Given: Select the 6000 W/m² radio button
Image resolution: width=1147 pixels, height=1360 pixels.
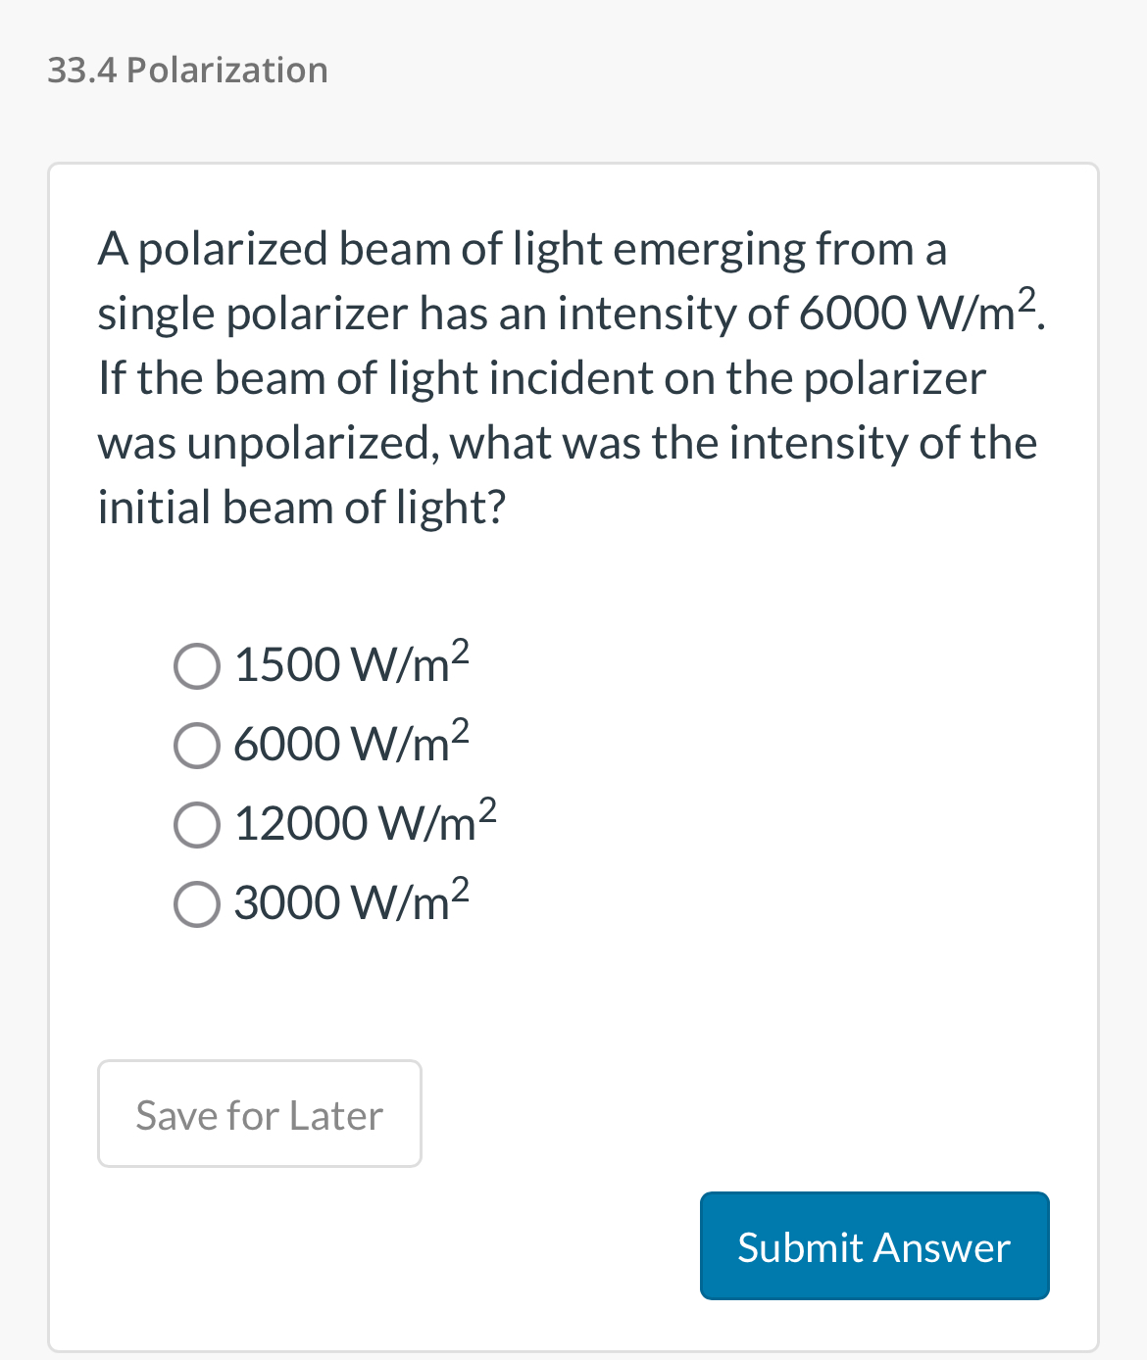Looking at the screenshot, I should [x=196, y=746].
